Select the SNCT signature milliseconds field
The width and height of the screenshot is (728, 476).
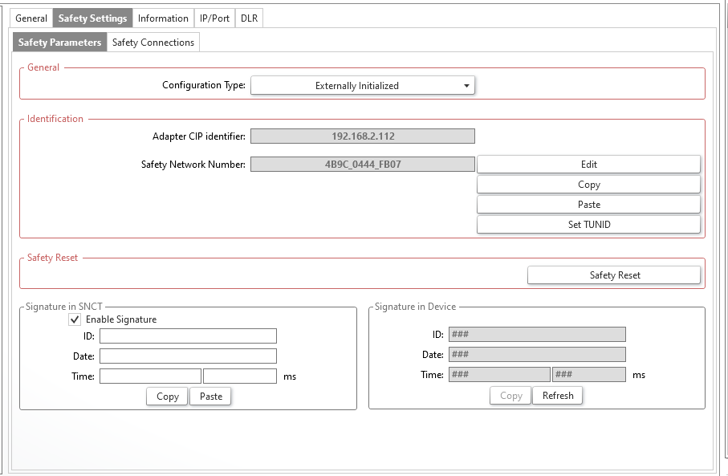pos(239,376)
